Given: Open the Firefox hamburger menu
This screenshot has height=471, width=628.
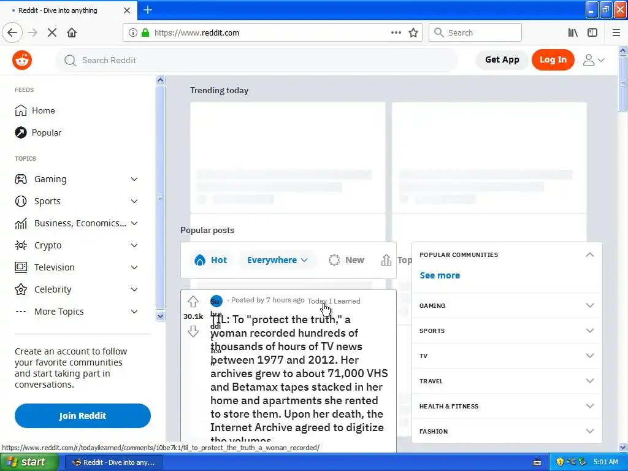Looking at the screenshot, I should [616, 33].
